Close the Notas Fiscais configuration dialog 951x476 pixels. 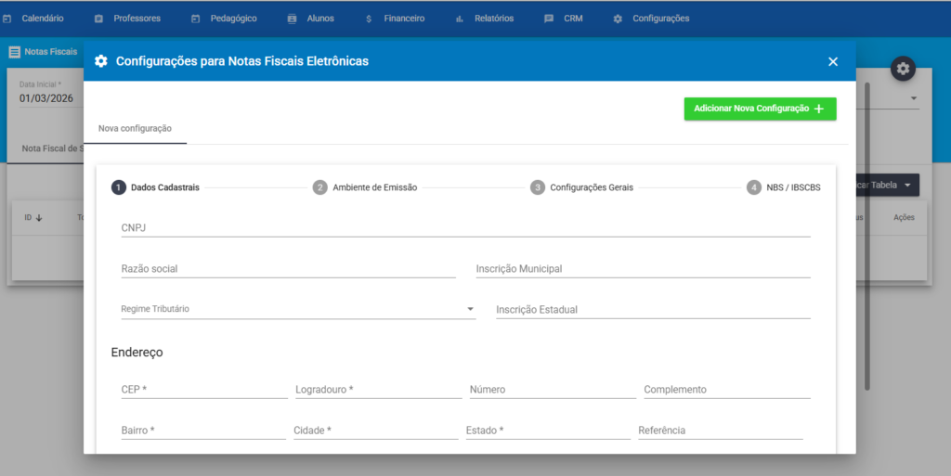pyautogui.click(x=833, y=61)
